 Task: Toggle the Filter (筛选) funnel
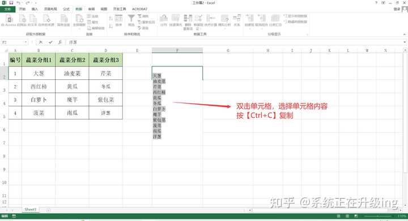pos(131,20)
